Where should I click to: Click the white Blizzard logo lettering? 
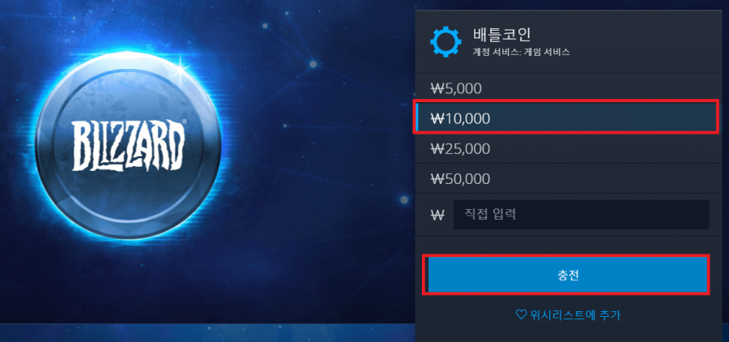pos(128,145)
